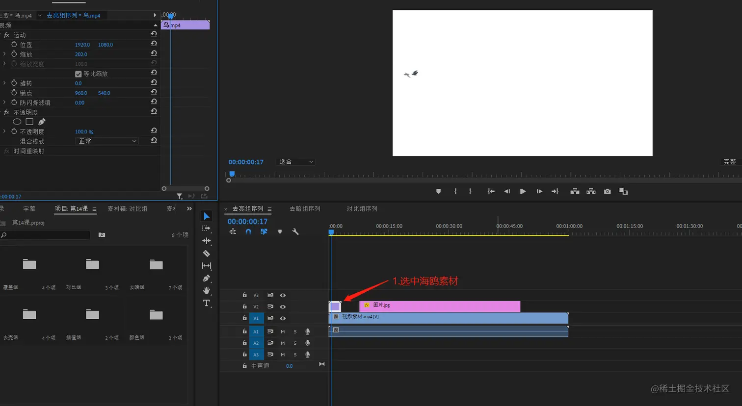Uncheck the 等比缩放 checkbox
This screenshot has width=742, height=406.
pyautogui.click(x=78, y=74)
